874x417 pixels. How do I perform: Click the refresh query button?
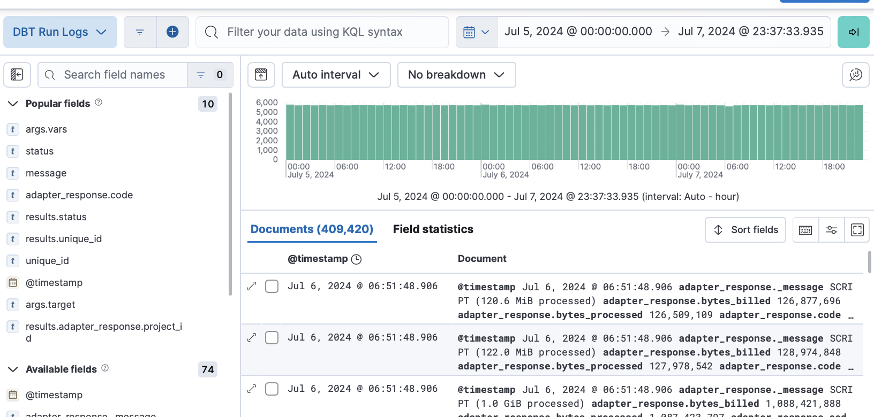(853, 32)
